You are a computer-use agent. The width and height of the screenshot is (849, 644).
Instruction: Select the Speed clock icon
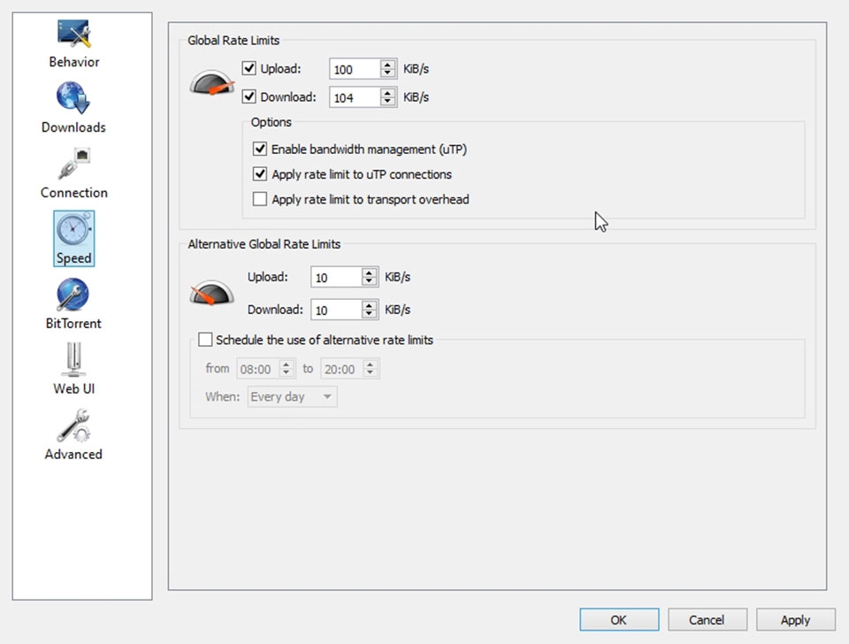(73, 230)
